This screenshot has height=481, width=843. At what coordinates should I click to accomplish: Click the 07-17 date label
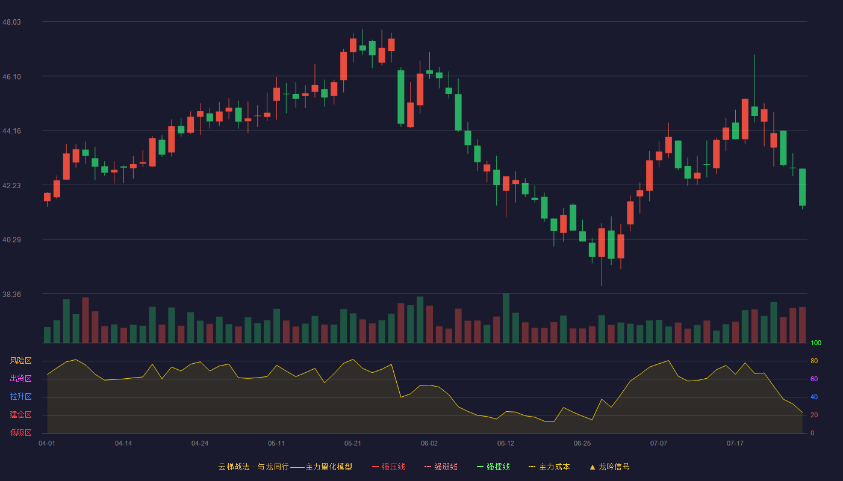click(x=735, y=443)
